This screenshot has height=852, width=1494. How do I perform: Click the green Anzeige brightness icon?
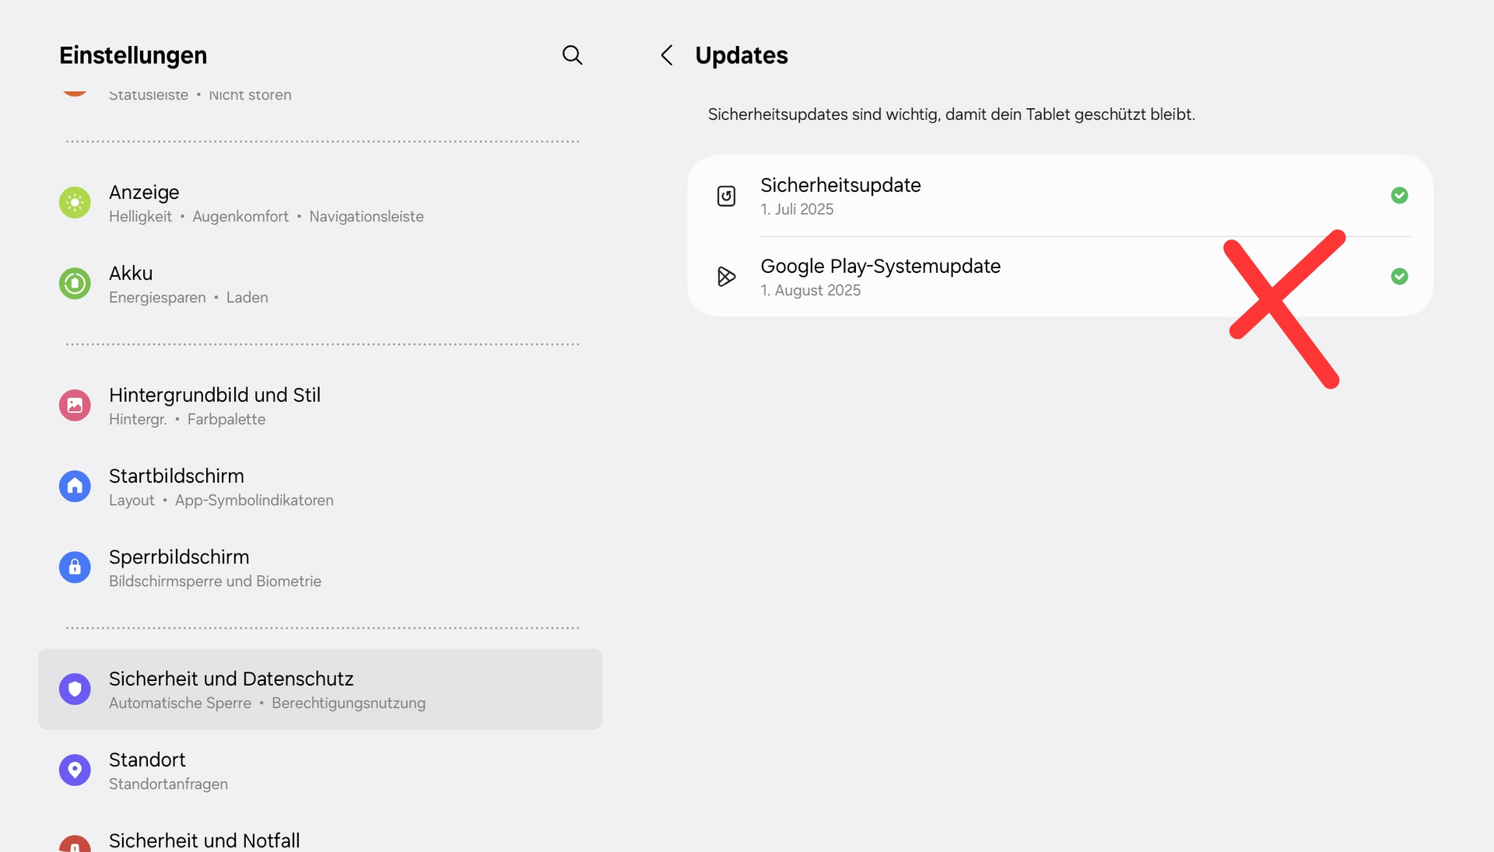(x=75, y=203)
